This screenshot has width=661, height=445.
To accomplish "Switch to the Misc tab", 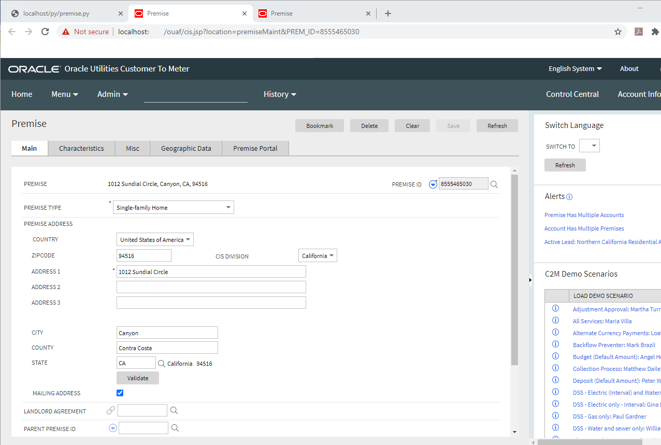I will tap(133, 148).
